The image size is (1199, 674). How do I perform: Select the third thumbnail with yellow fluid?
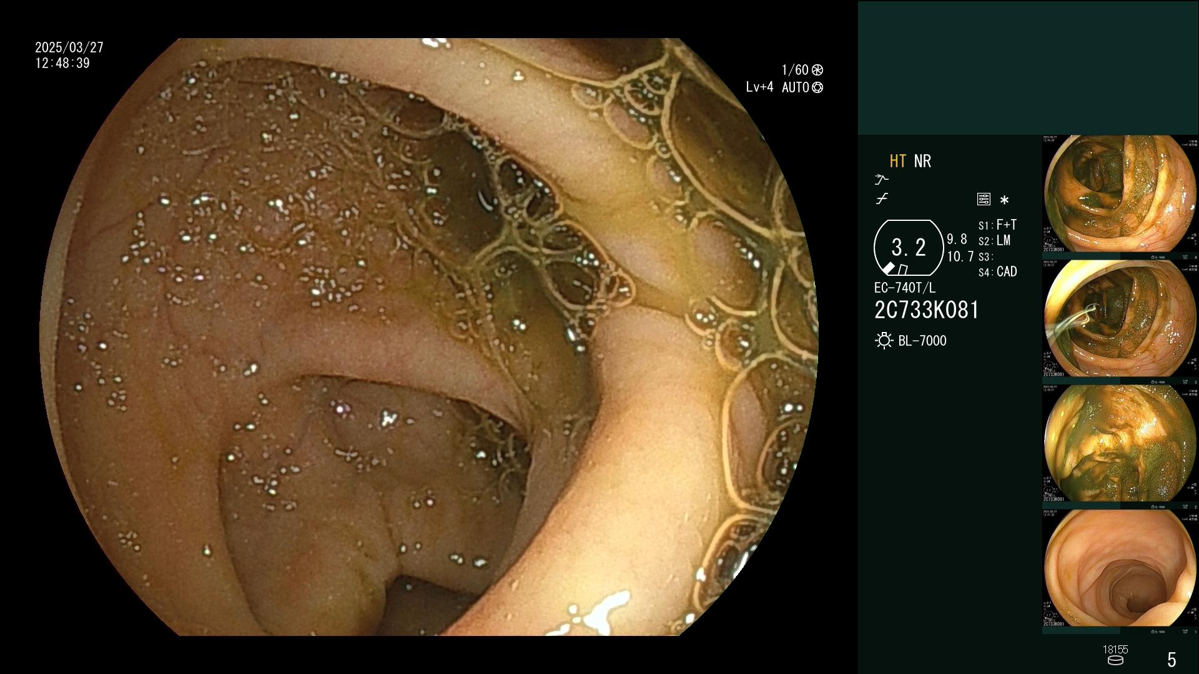pos(1120,444)
